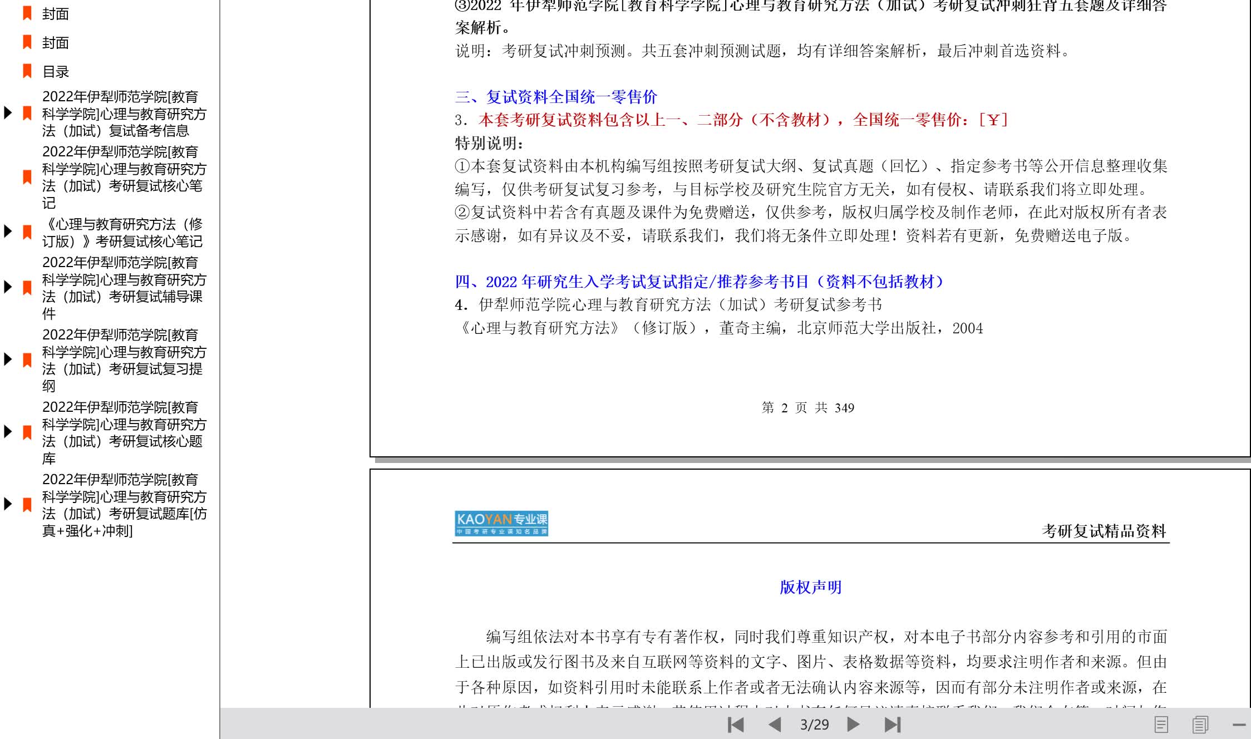The image size is (1251, 739).
Task: Open bookmark 考研复试辅导课件
Action: 124,288
